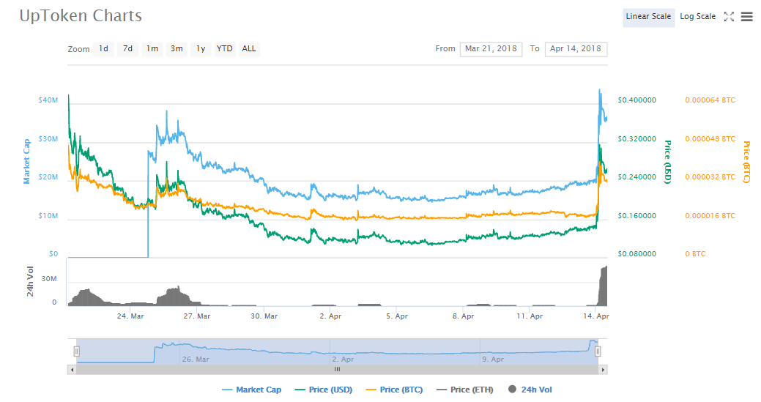Viewport: 761px width, 402px height.
Task: Select YTD zoom range
Action: pos(225,49)
